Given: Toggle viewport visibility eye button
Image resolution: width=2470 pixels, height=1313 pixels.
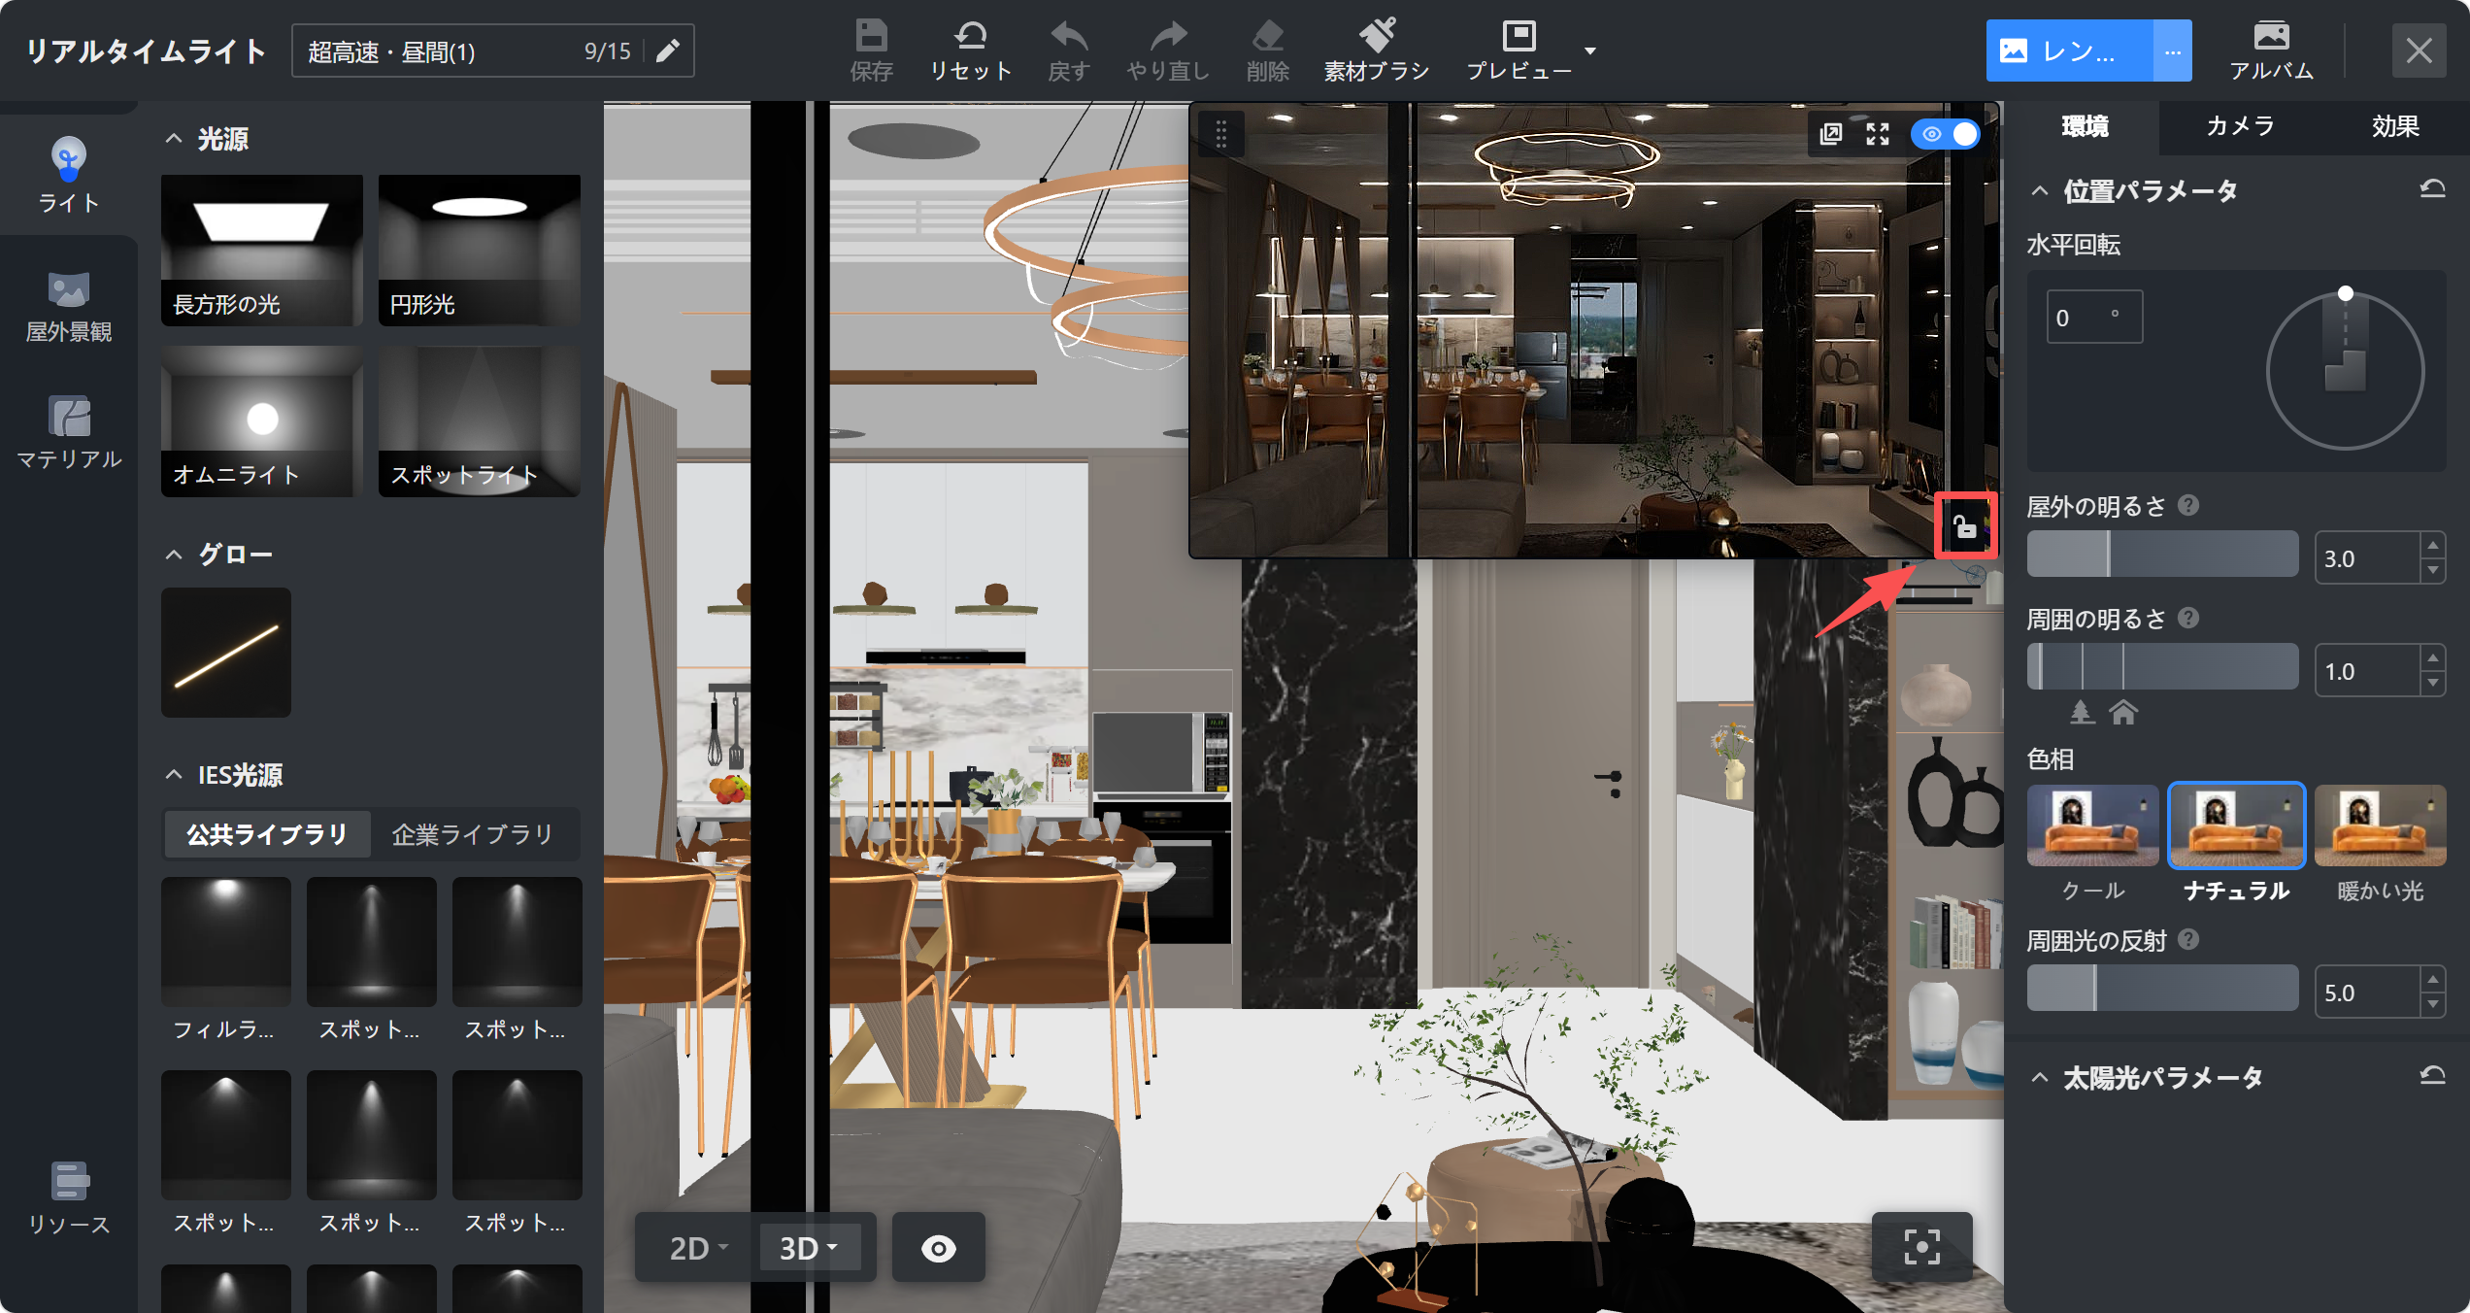Looking at the screenshot, I should (x=938, y=1248).
